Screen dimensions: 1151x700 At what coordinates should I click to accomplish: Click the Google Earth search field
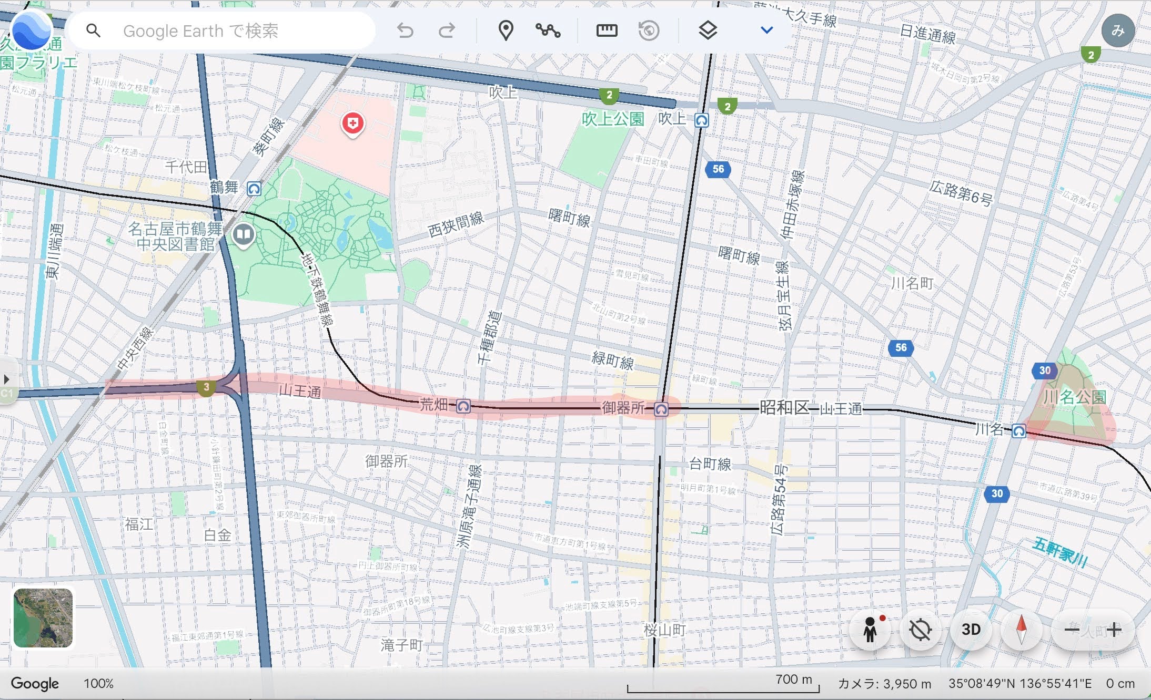click(221, 31)
